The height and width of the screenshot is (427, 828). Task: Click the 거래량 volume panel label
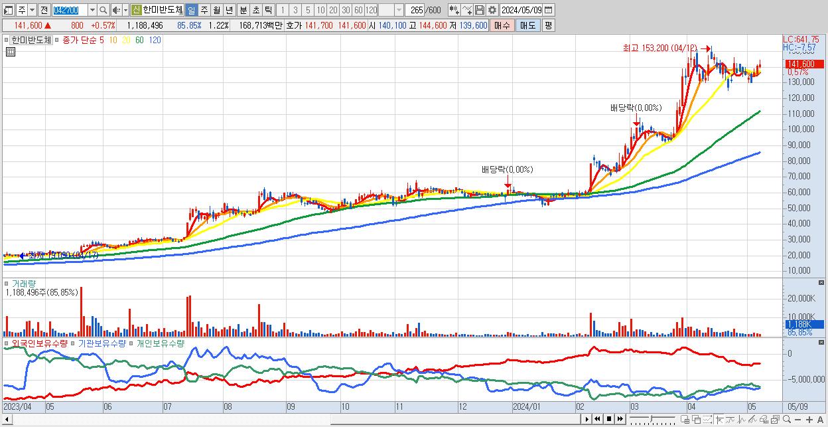click(x=25, y=283)
